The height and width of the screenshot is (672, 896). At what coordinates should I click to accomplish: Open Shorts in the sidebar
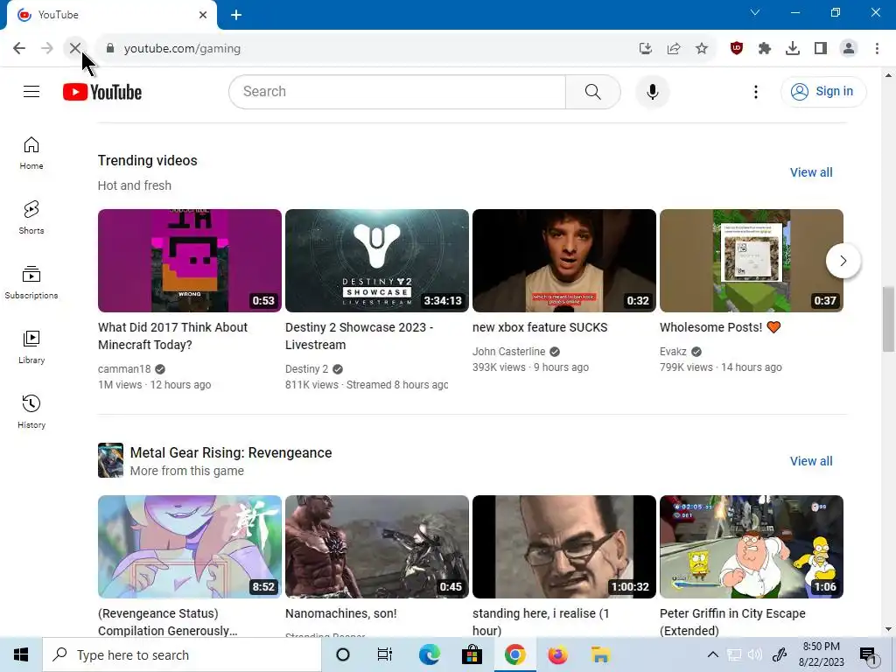pyautogui.click(x=31, y=218)
